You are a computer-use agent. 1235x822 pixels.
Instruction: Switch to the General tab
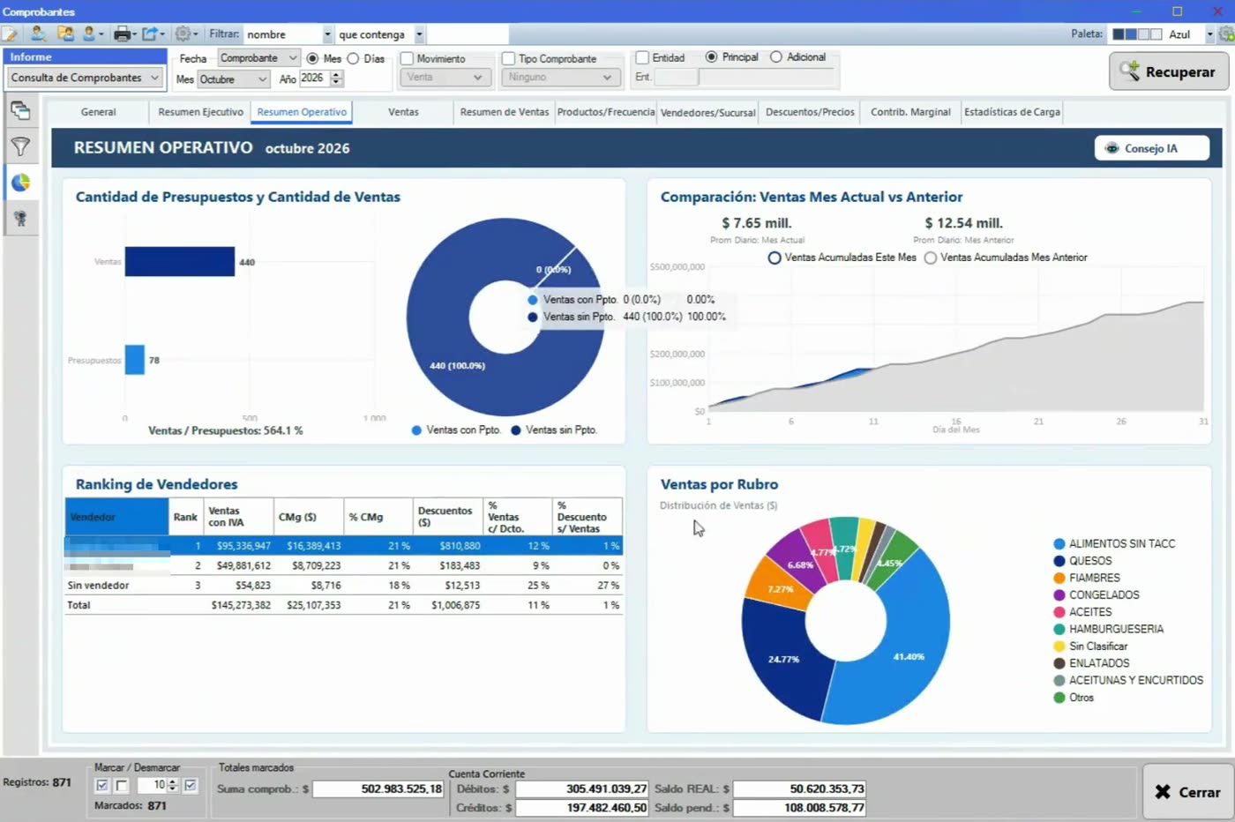98,112
